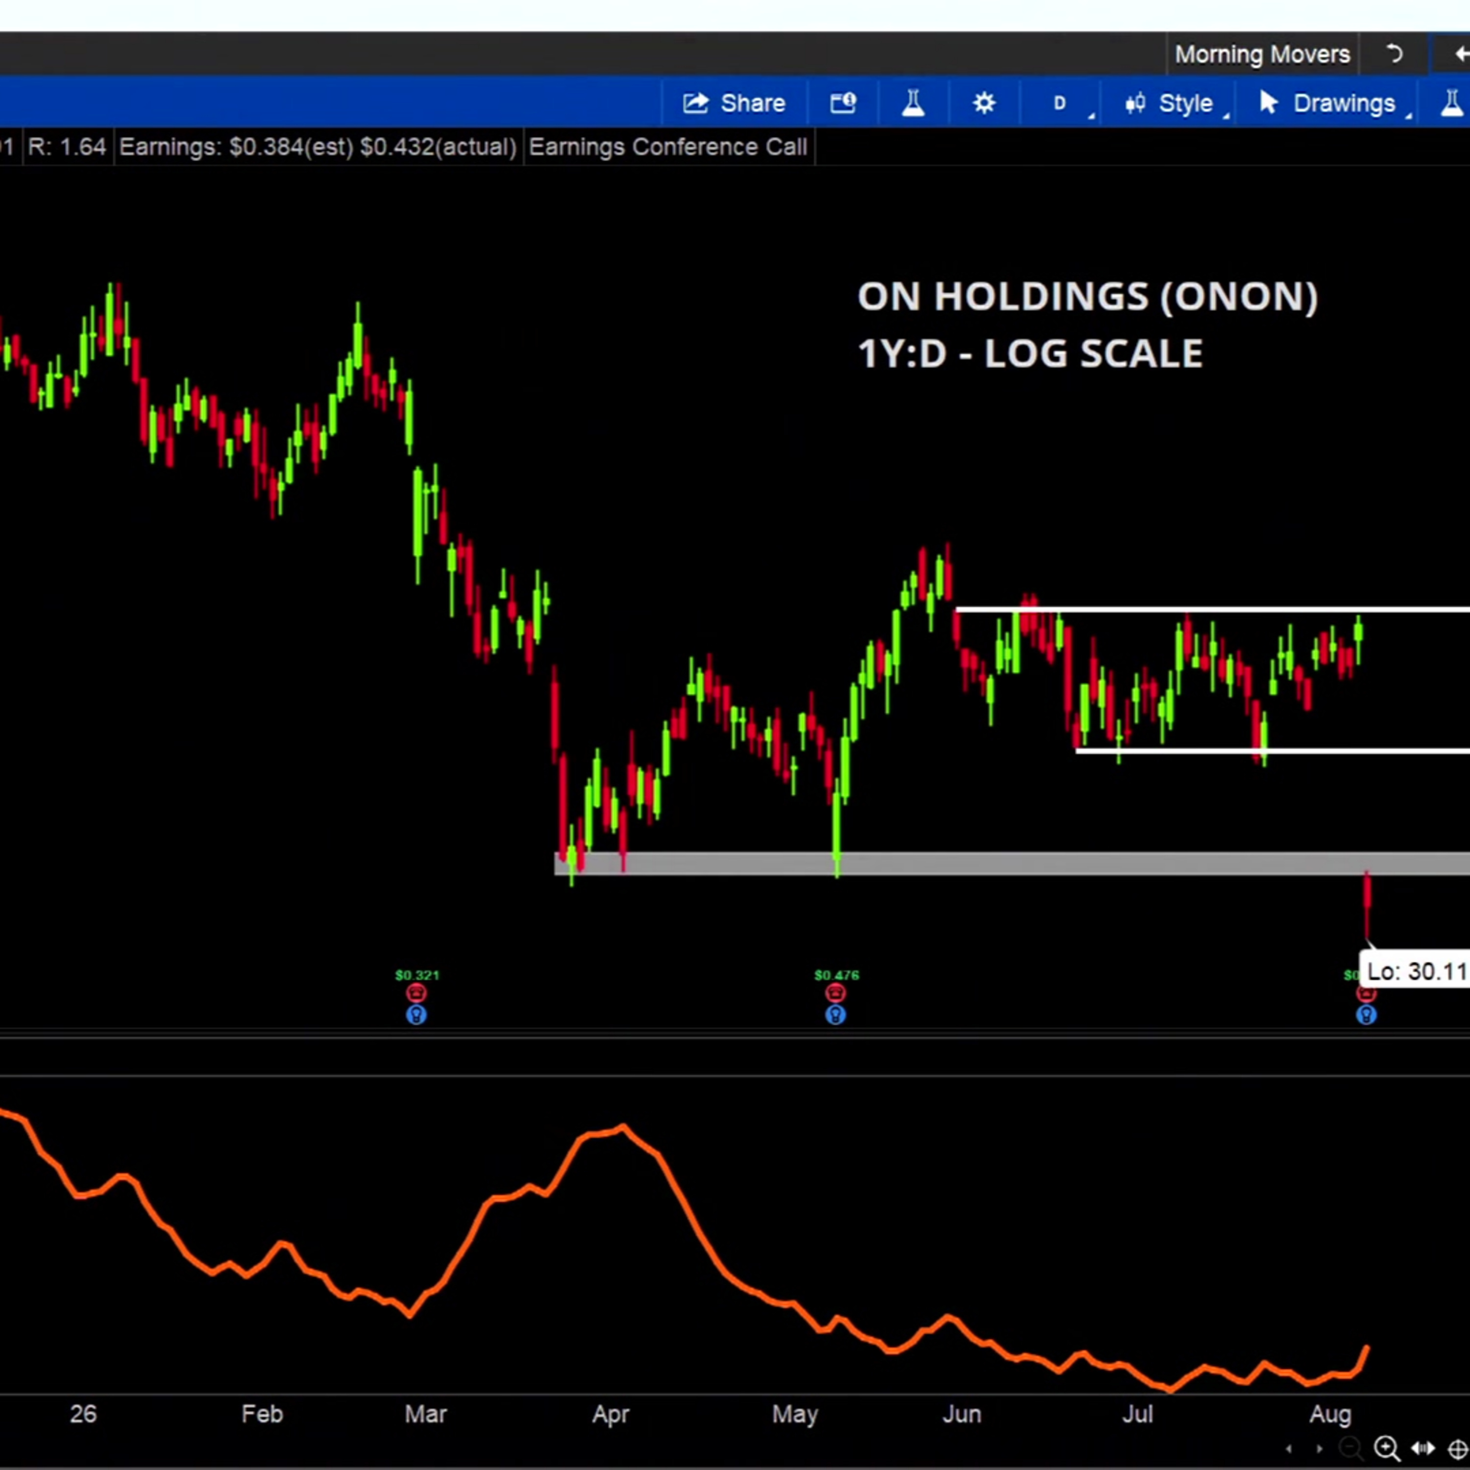
Task: Click the blue bulb icon under $0.321 marker
Action: coord(416,1014)
